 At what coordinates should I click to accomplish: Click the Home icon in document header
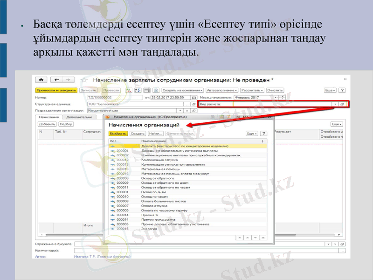coord(41,80)
